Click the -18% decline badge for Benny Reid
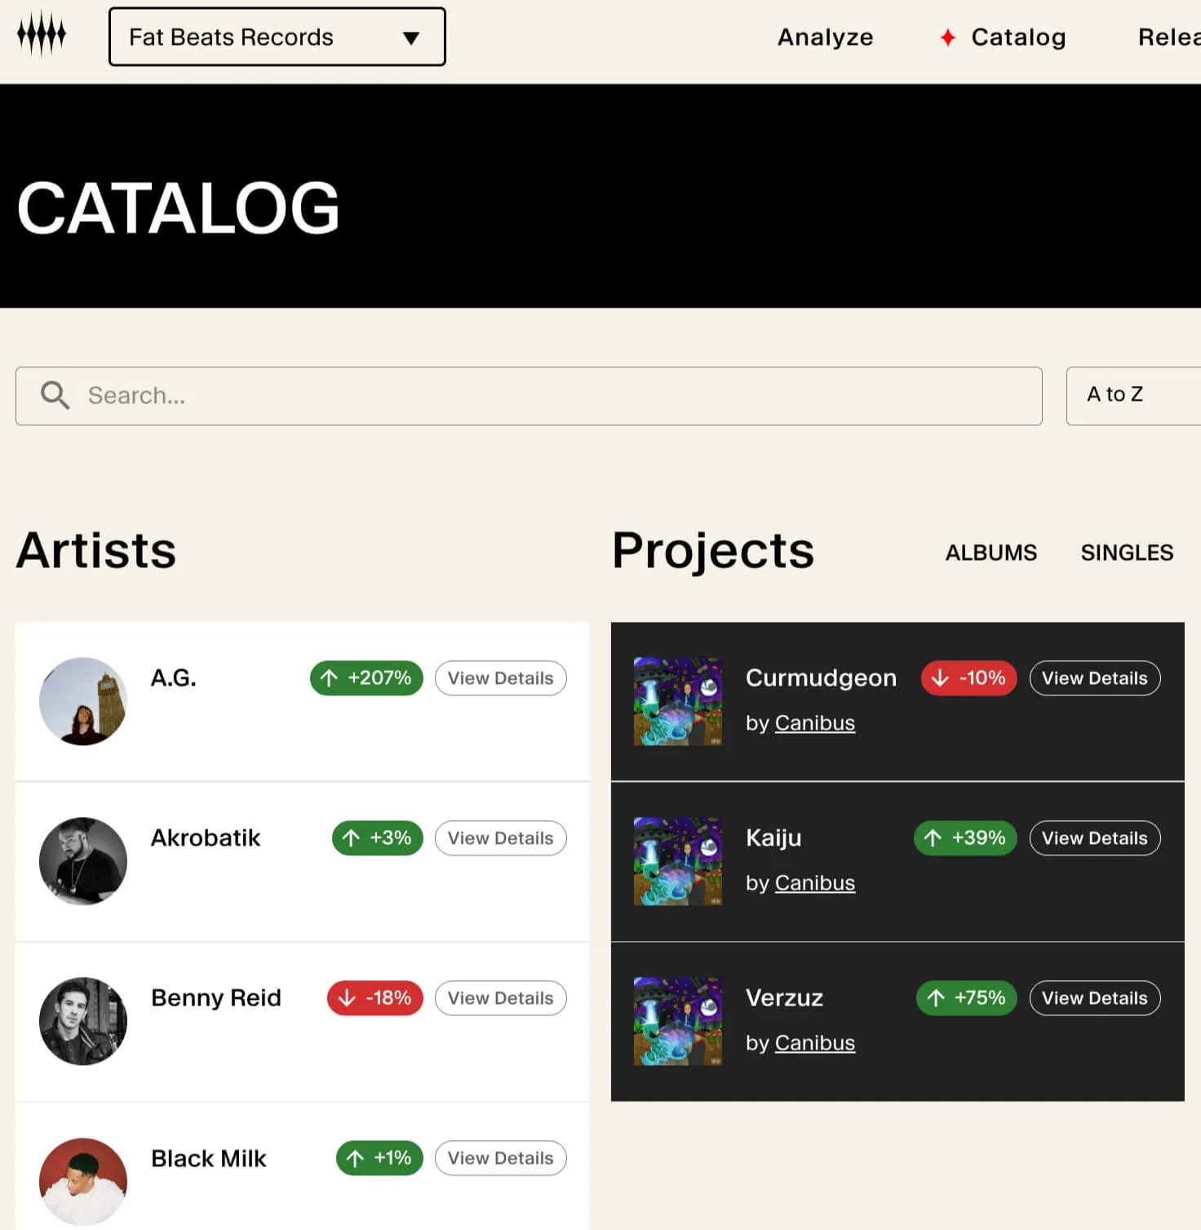Image resolution: width=1201 pixels, height=1230 pixels. coord(374,997)
